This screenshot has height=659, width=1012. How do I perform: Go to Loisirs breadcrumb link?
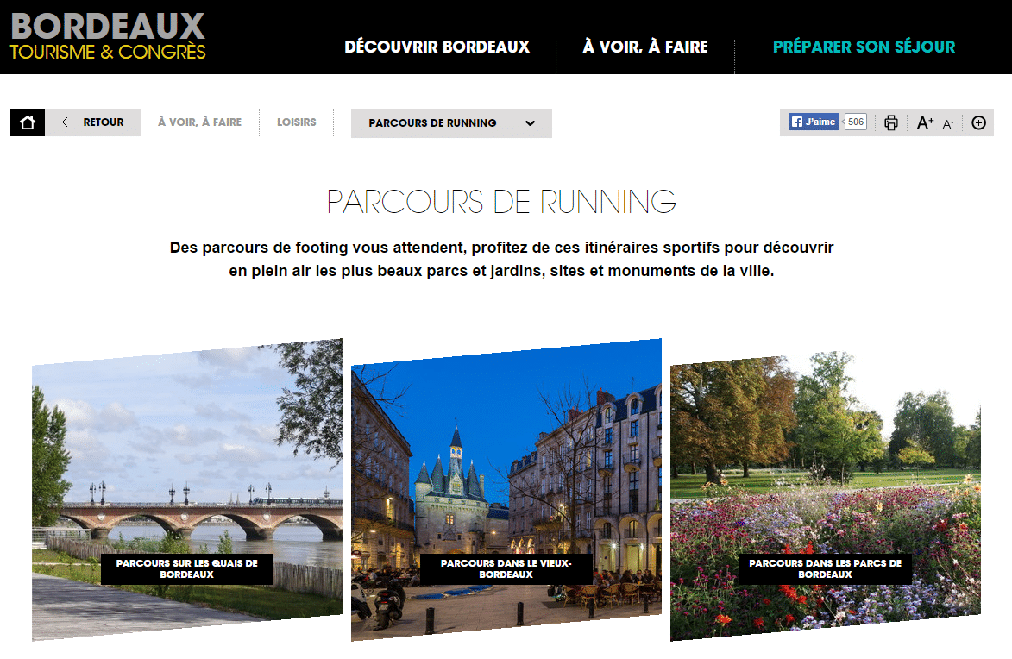click(x=297, y=122)
